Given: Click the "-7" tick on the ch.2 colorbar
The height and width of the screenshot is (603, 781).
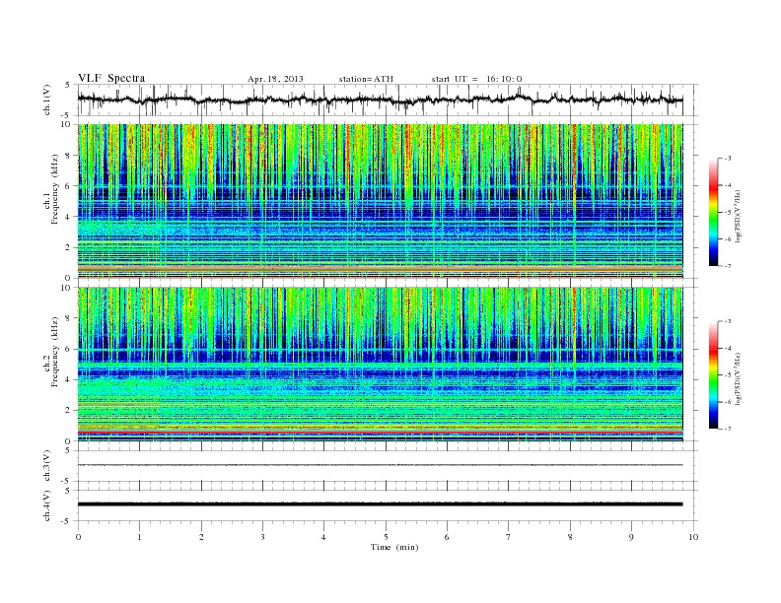Looking at the screenshot, I should [727, 429].
